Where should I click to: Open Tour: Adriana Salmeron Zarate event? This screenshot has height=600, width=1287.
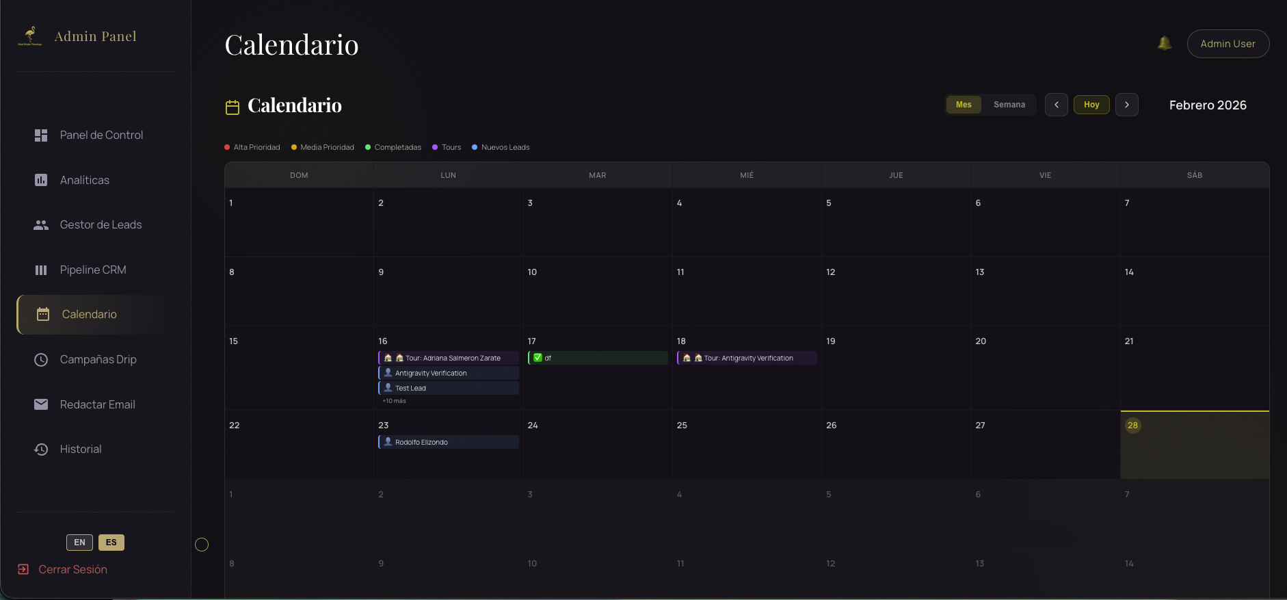coord(449,358)
